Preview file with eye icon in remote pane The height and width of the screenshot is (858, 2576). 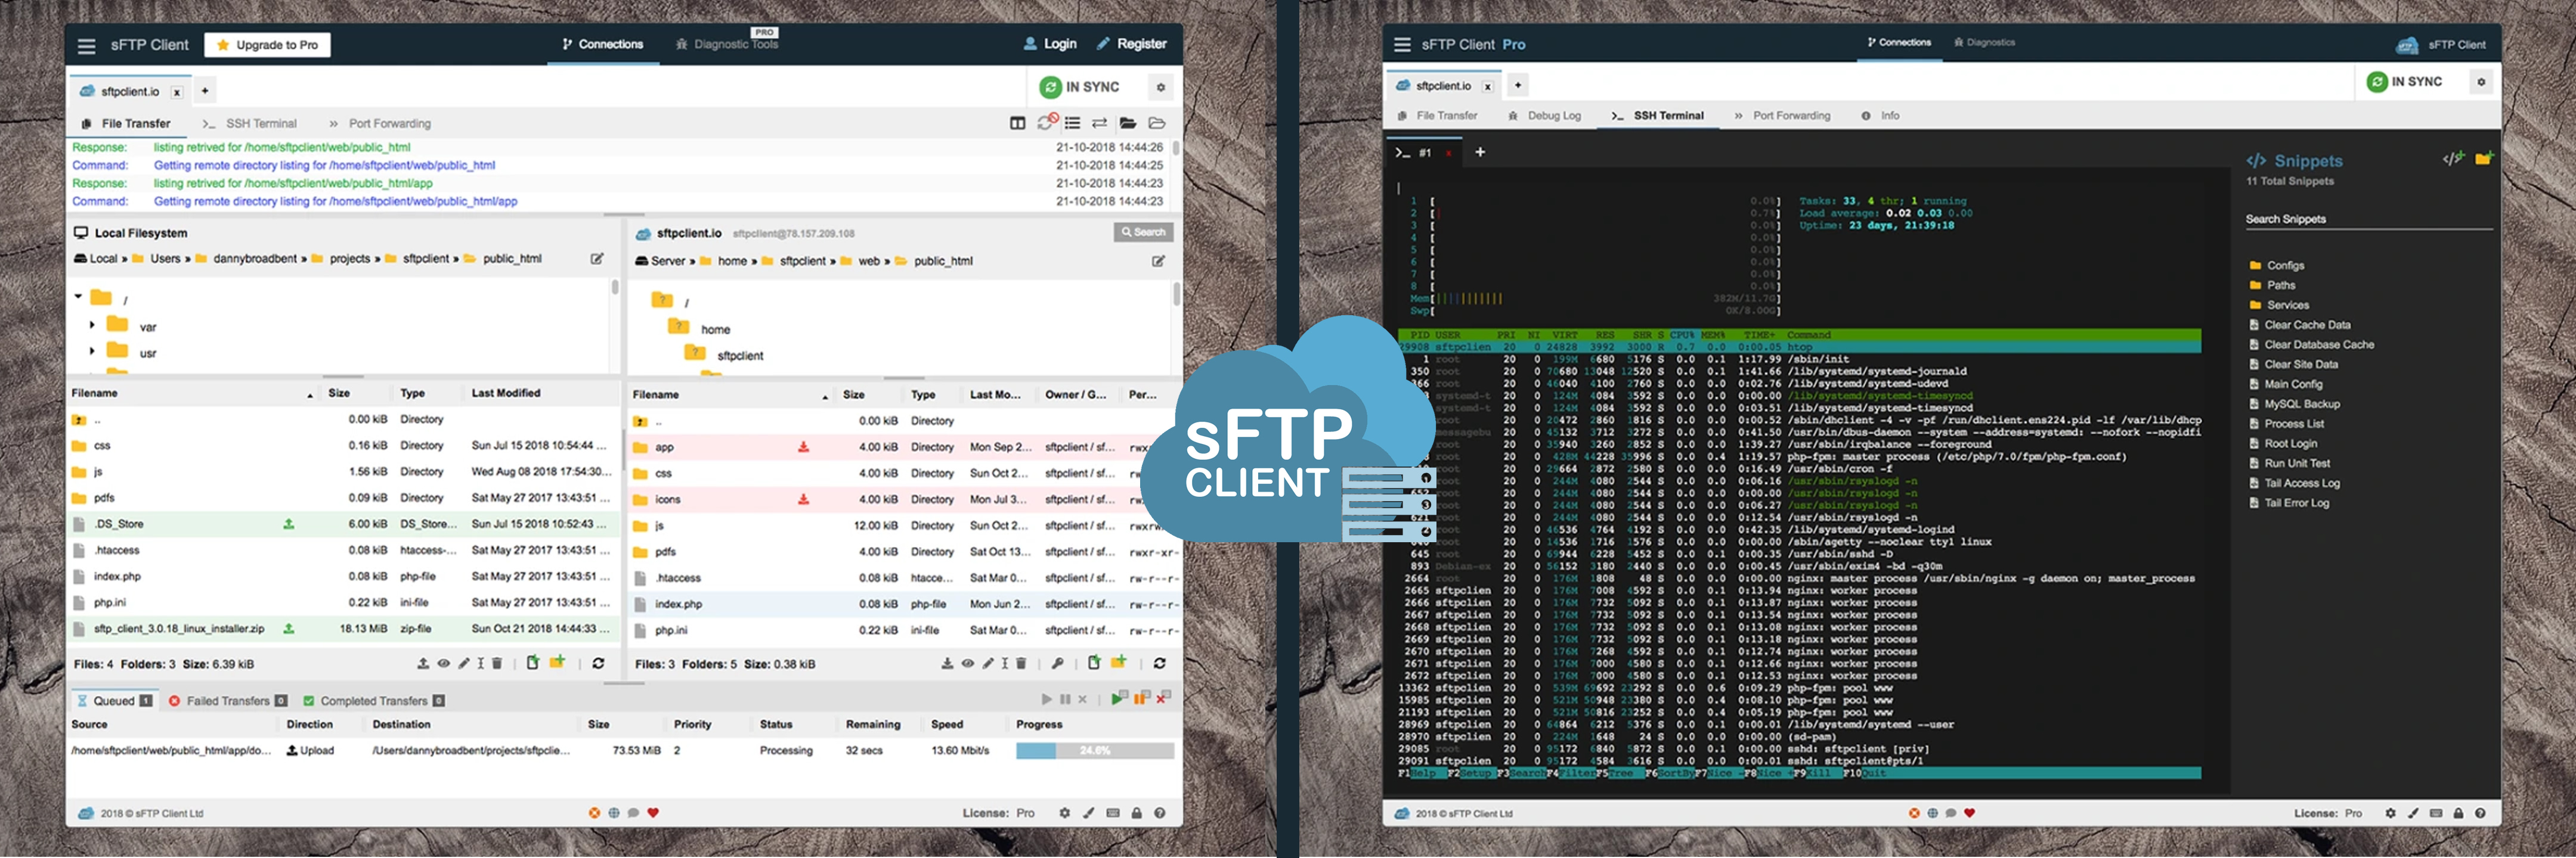(x=967, y=663)
